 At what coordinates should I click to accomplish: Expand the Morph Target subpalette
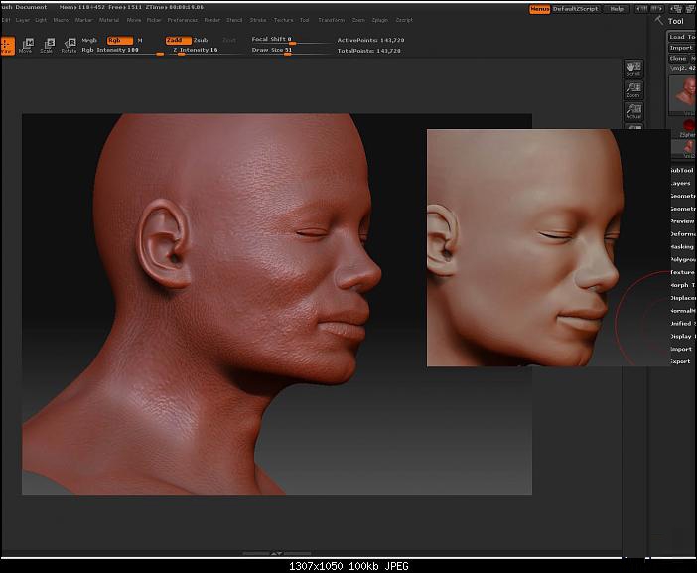pos(682,285)
